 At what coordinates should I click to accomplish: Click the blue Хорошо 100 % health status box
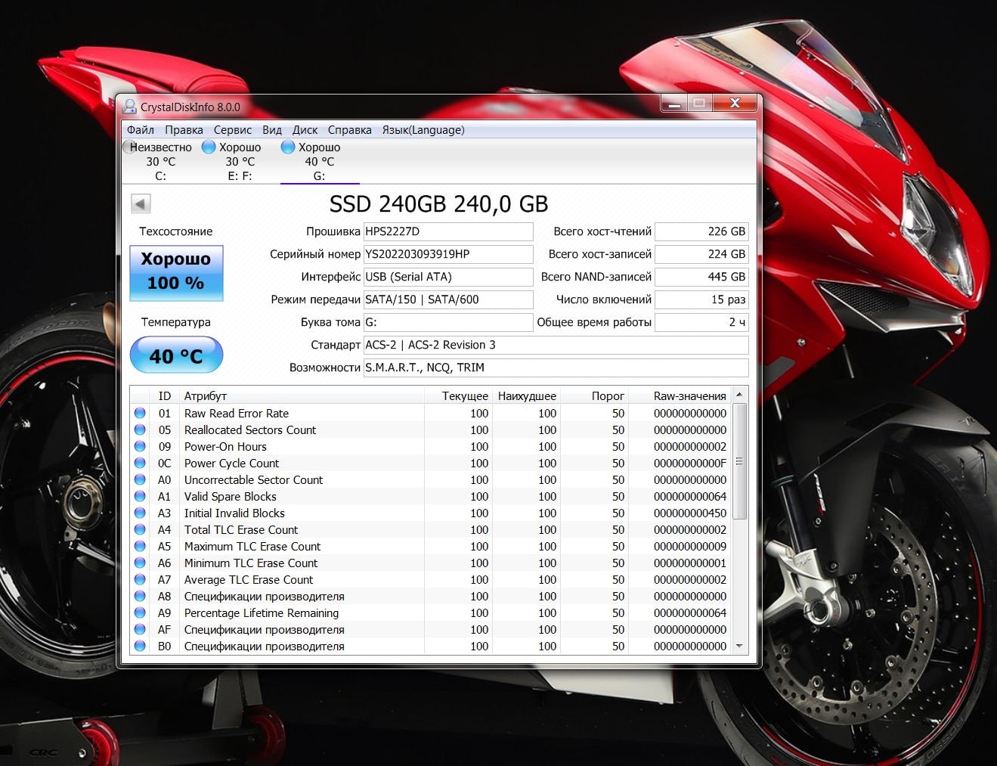pos(176,273)
